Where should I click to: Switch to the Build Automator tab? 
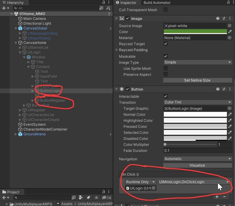(157, 2)
